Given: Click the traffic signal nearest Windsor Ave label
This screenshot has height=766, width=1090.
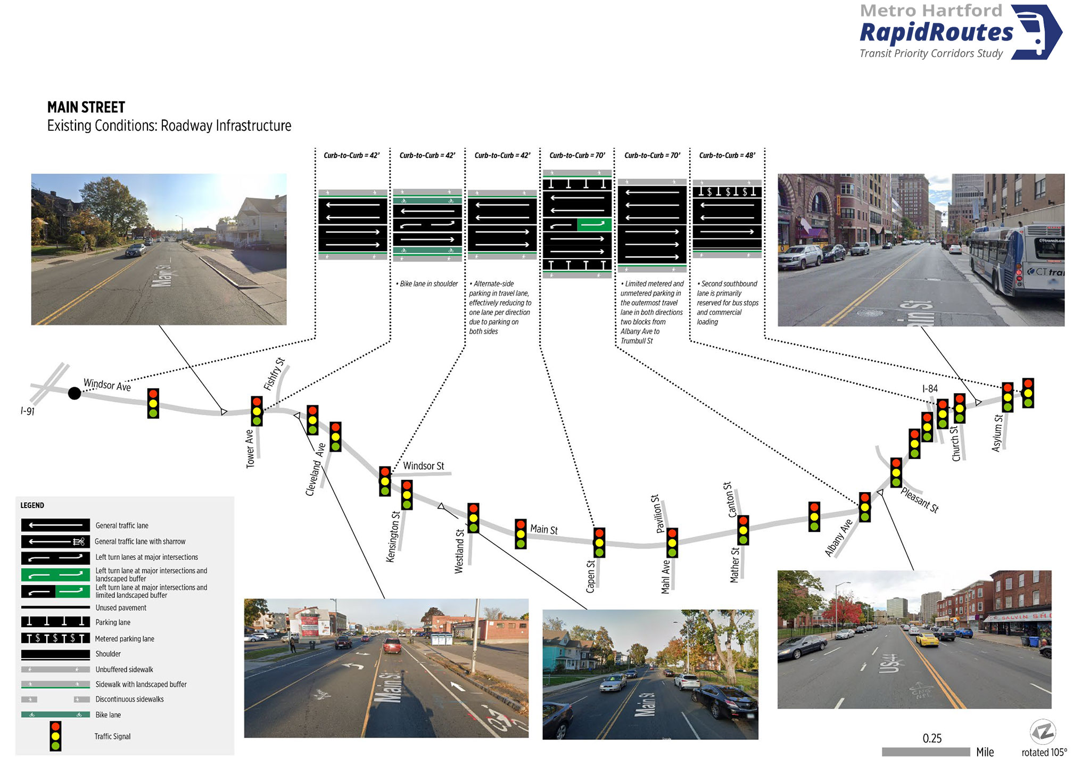Looking at the screenshot, I should [153, 403].
